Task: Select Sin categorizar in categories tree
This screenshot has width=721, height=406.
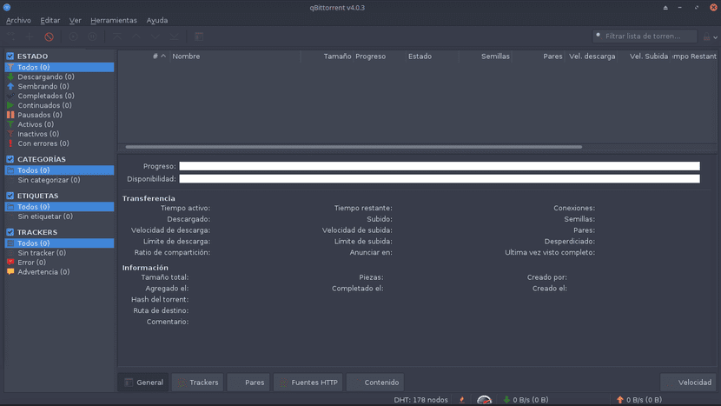Action: point(49,180)
